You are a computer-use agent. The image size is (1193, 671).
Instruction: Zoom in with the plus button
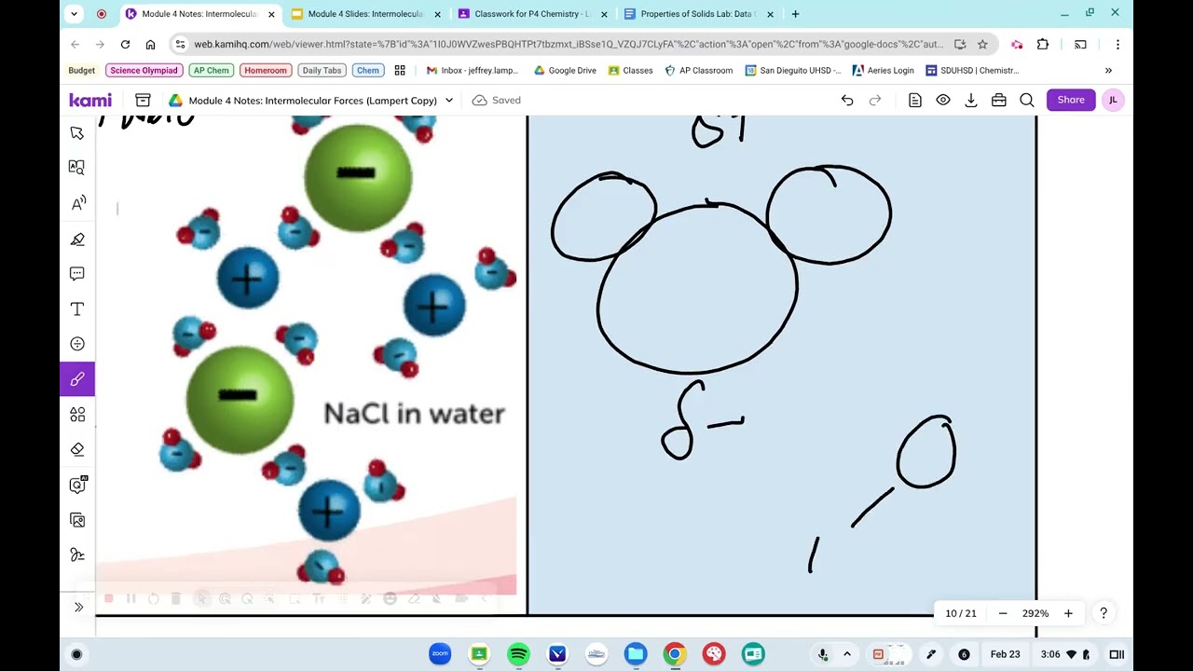pos(1068,613)
